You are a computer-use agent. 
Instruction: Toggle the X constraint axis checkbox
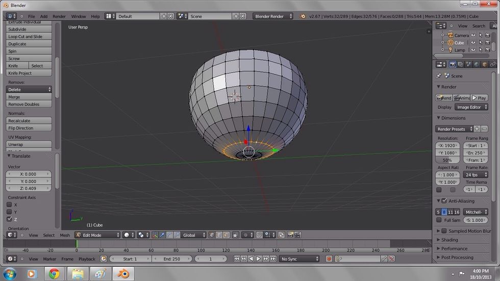9,205
